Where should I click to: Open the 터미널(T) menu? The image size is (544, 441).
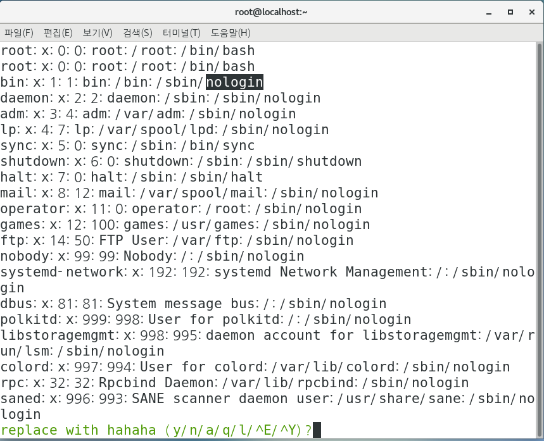(182, 33)
